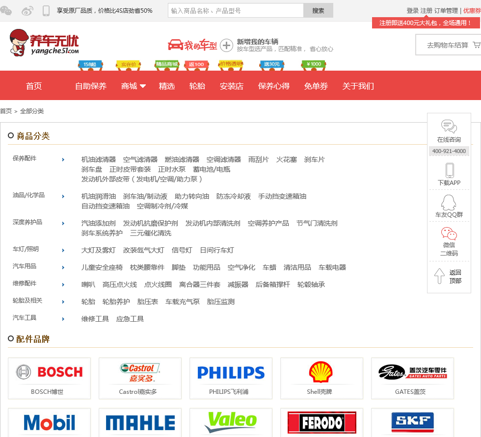481x437 pixels.
Task: Open the FERODO brand logo
Action: pos(322,423)
